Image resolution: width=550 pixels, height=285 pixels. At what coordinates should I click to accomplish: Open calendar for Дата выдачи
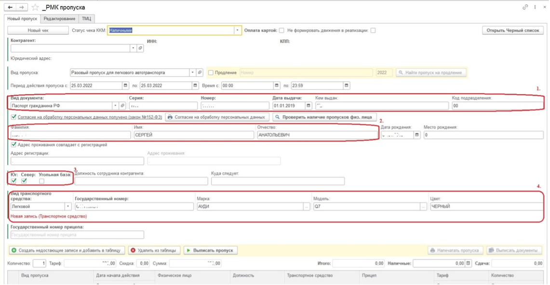[309, 105]
